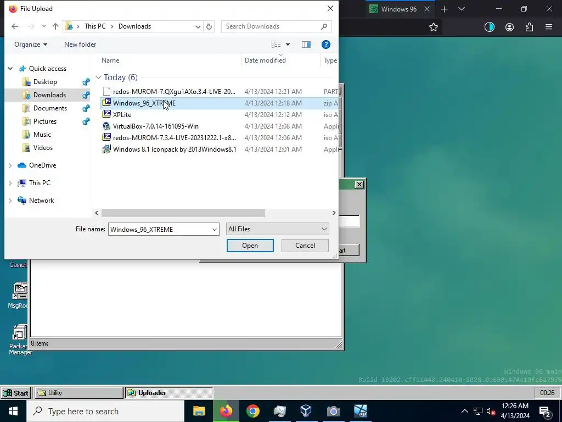Click the Network icon in navigation pane
Viewport: 562px width, 422px height.
pos(22,201)
